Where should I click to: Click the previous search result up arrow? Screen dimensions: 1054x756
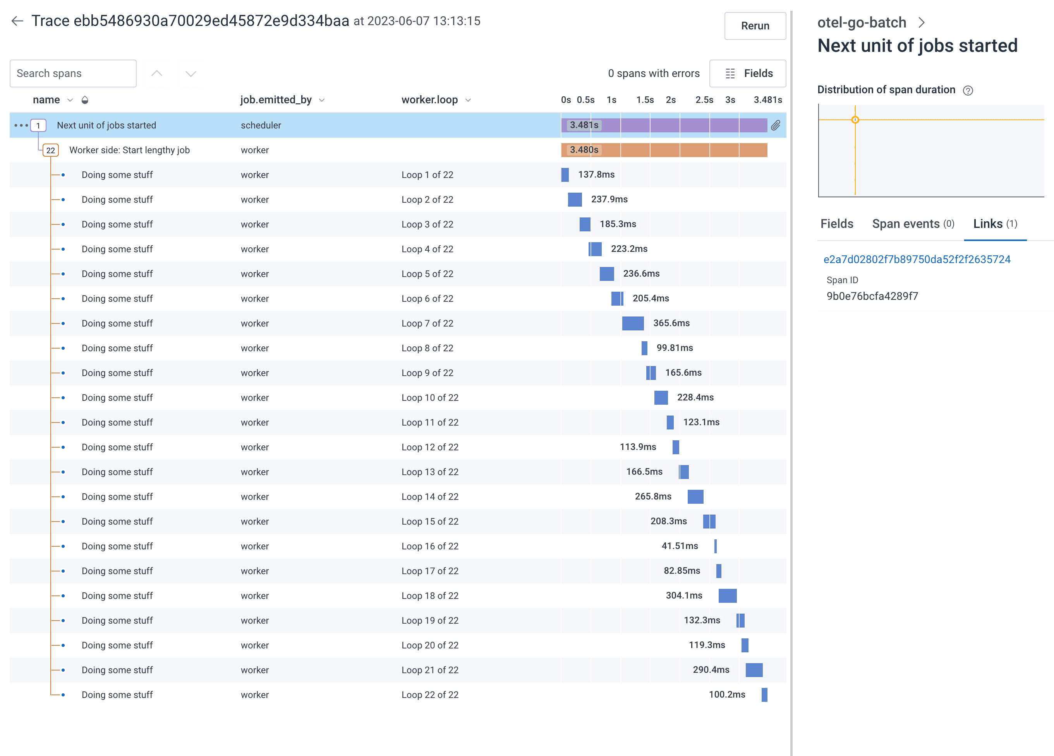coord(156,74)
